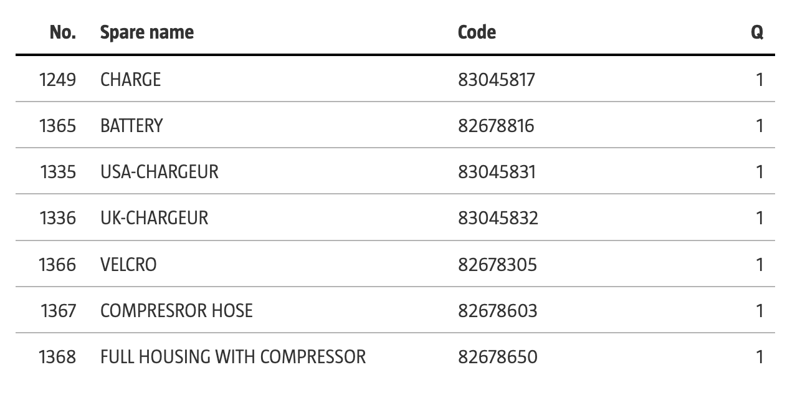Click item number 1368
The height and width of the screenshot is (395, 805).
pyautogui.click(x=57, y=357)
